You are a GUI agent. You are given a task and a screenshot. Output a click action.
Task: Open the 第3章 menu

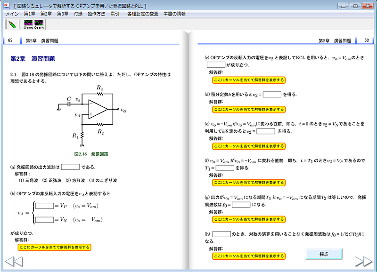pos(63,14)
